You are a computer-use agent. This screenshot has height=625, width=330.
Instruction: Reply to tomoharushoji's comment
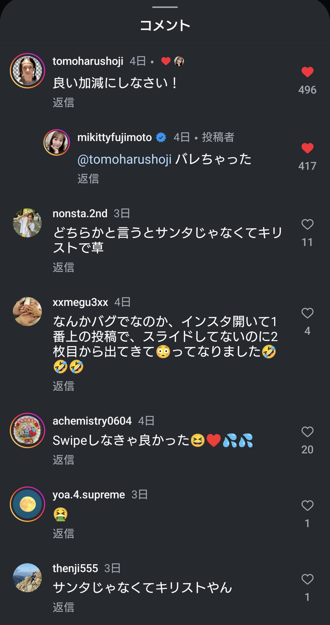(64, 102)
